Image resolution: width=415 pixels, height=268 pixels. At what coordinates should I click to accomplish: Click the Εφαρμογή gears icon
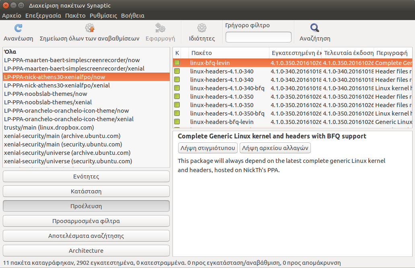point(160,28)
